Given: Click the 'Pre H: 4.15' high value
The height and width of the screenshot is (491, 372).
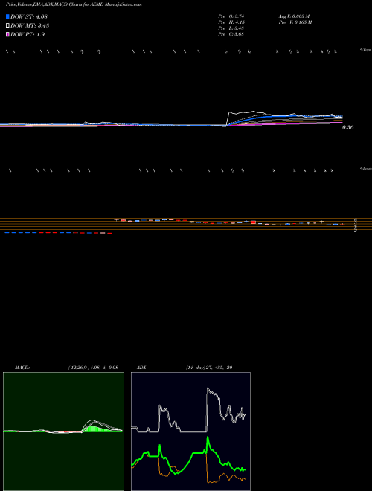Looking at the screenshot, I should click(231, 22).
